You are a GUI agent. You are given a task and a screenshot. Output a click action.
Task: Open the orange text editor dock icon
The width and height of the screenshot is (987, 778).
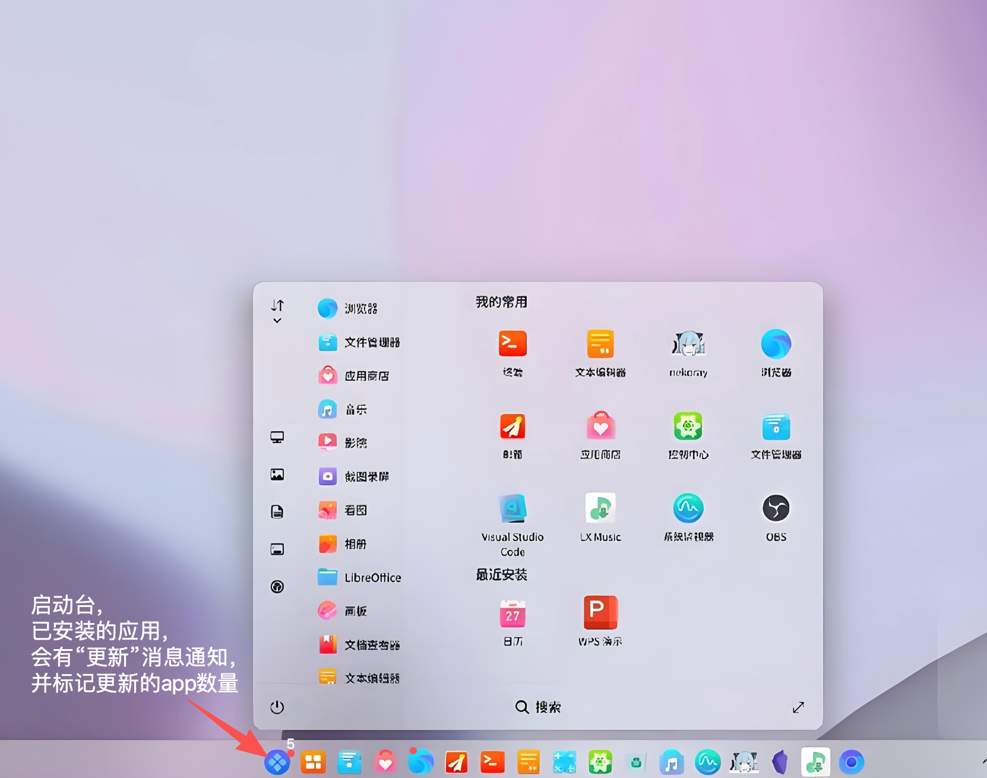coord(529,762)
